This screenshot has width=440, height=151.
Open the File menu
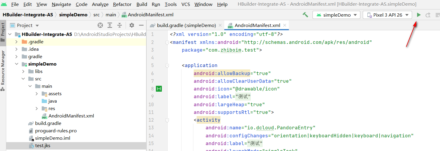(x=15, y=4)
